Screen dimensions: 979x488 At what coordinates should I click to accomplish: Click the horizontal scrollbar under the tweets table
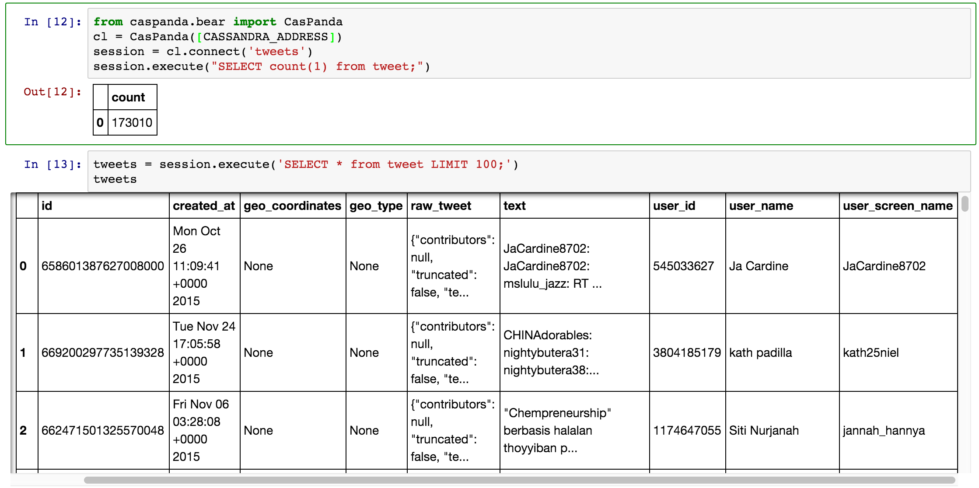(x=519, y=480)
